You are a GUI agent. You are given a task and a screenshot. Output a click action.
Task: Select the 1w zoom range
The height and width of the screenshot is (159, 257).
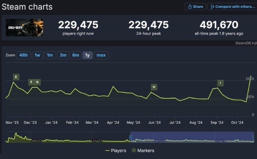coord(37,55)
